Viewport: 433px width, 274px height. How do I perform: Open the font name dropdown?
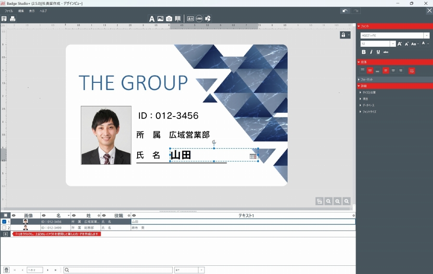[426, 36]
